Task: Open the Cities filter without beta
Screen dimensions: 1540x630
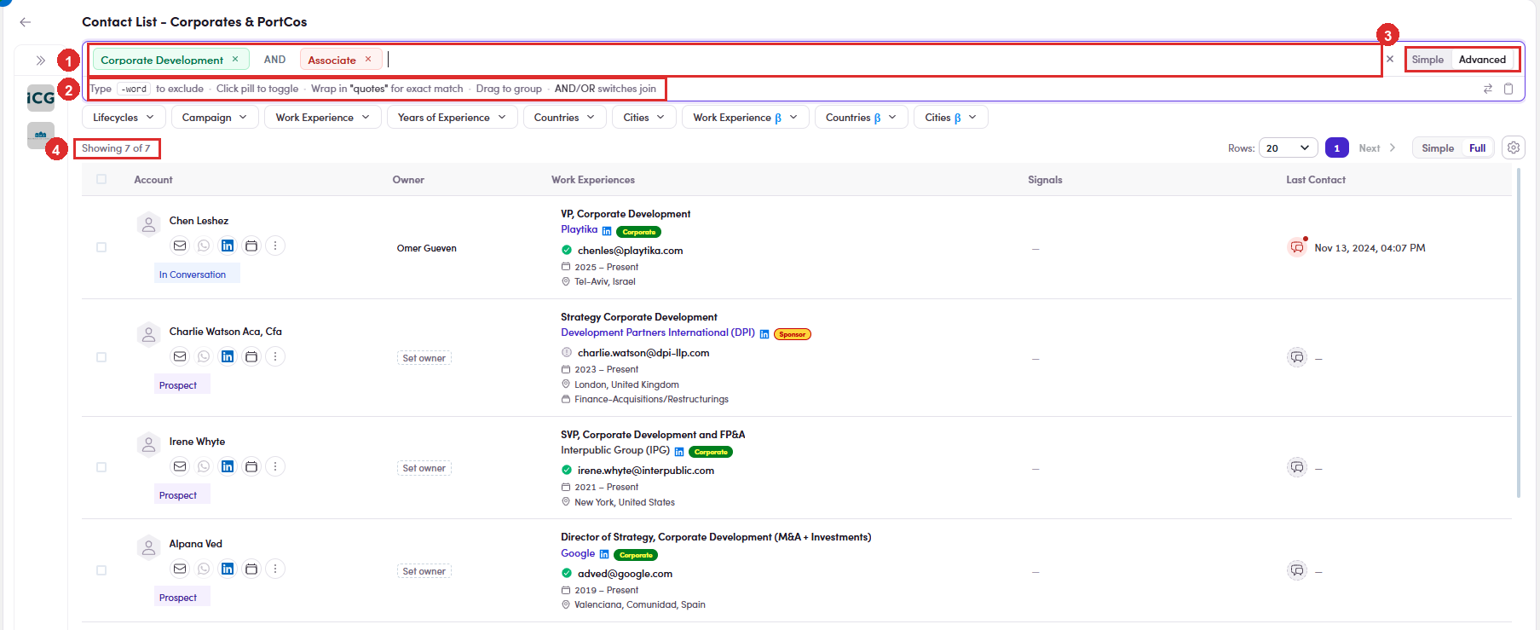Action: tap(644, 118)
